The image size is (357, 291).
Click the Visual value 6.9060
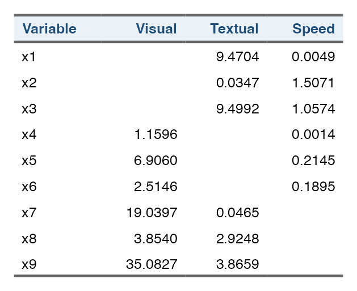point(156,161)
